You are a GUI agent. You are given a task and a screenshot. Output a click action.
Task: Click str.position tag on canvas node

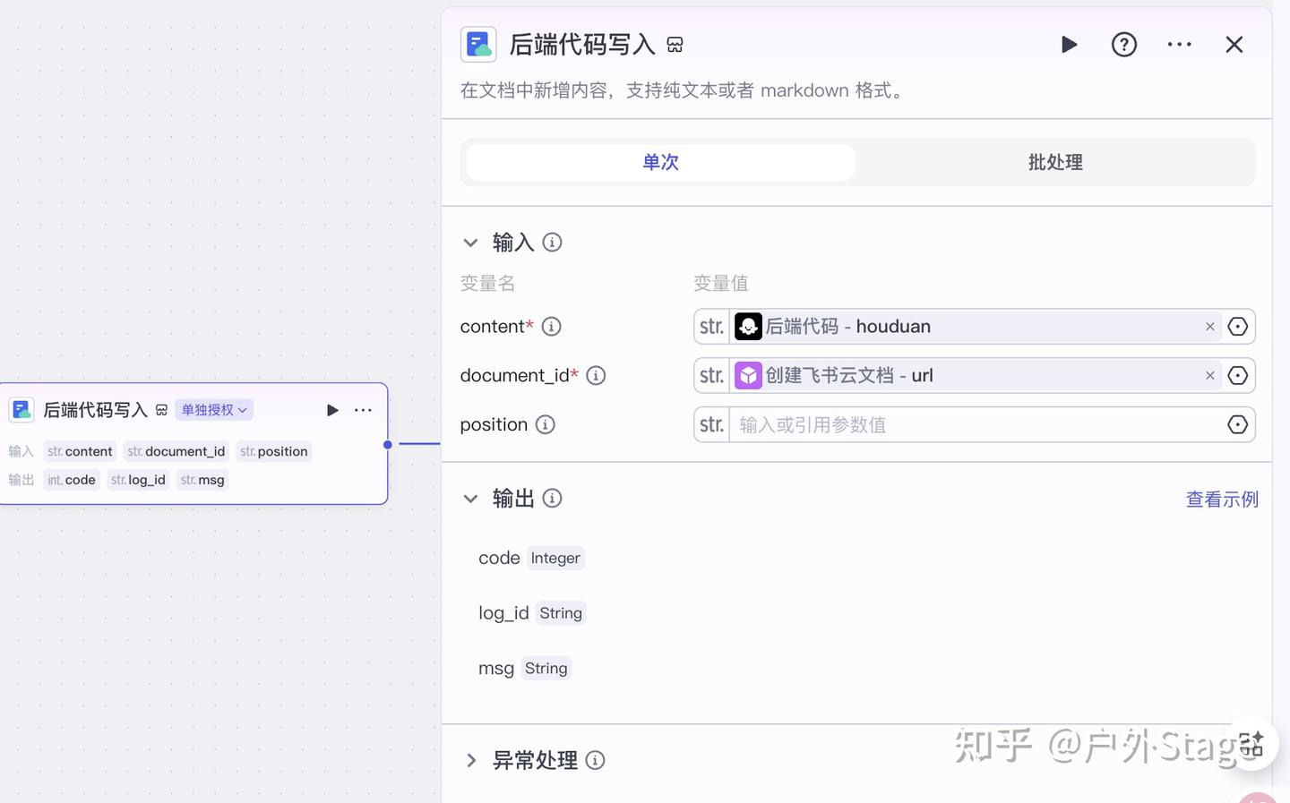[x=274, y=451]
